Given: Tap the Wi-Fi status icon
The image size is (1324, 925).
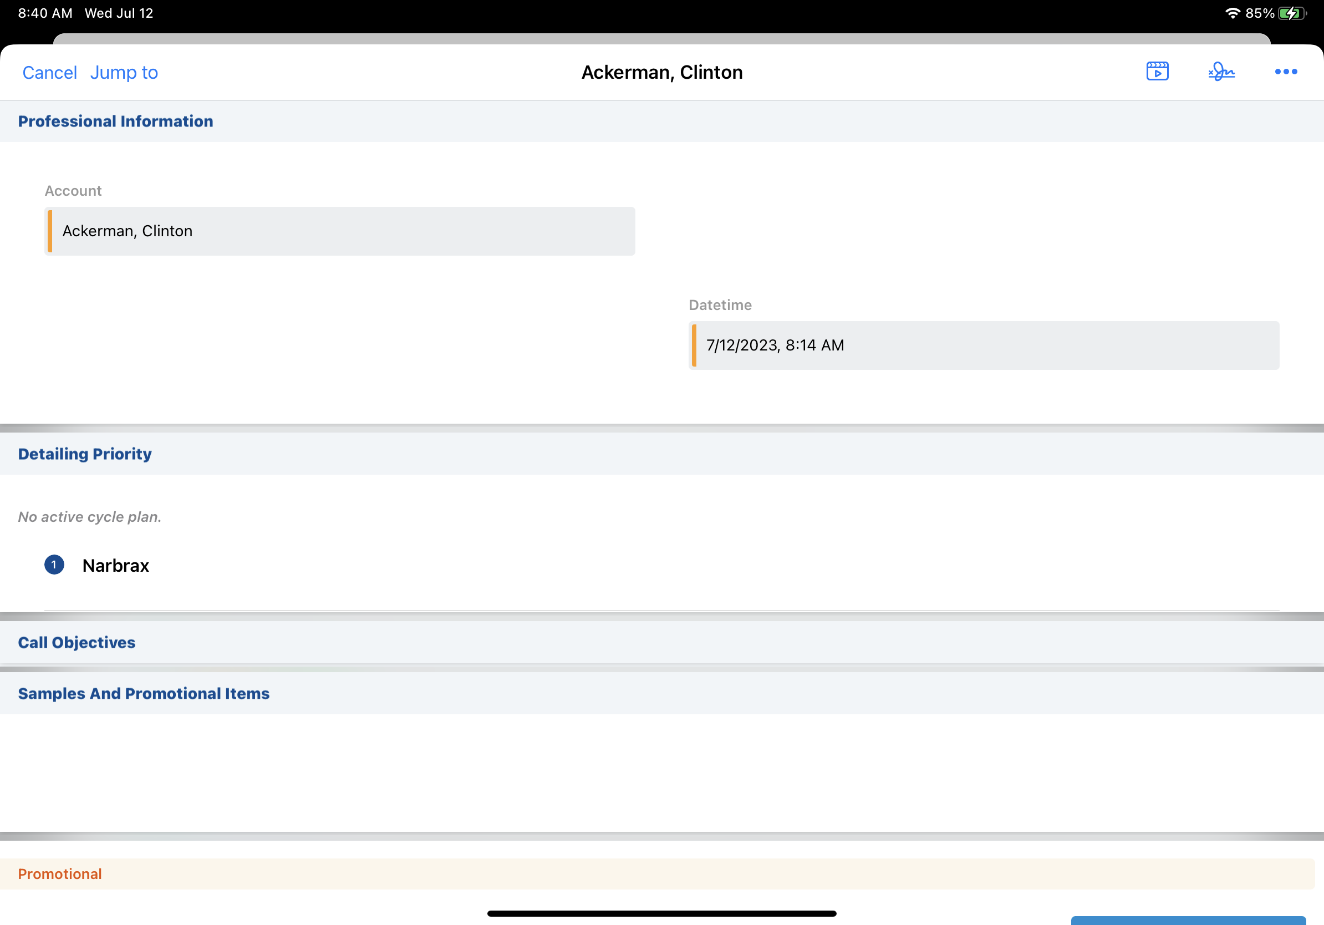Looking at the screenshot, I should [x=1233, y=13].
